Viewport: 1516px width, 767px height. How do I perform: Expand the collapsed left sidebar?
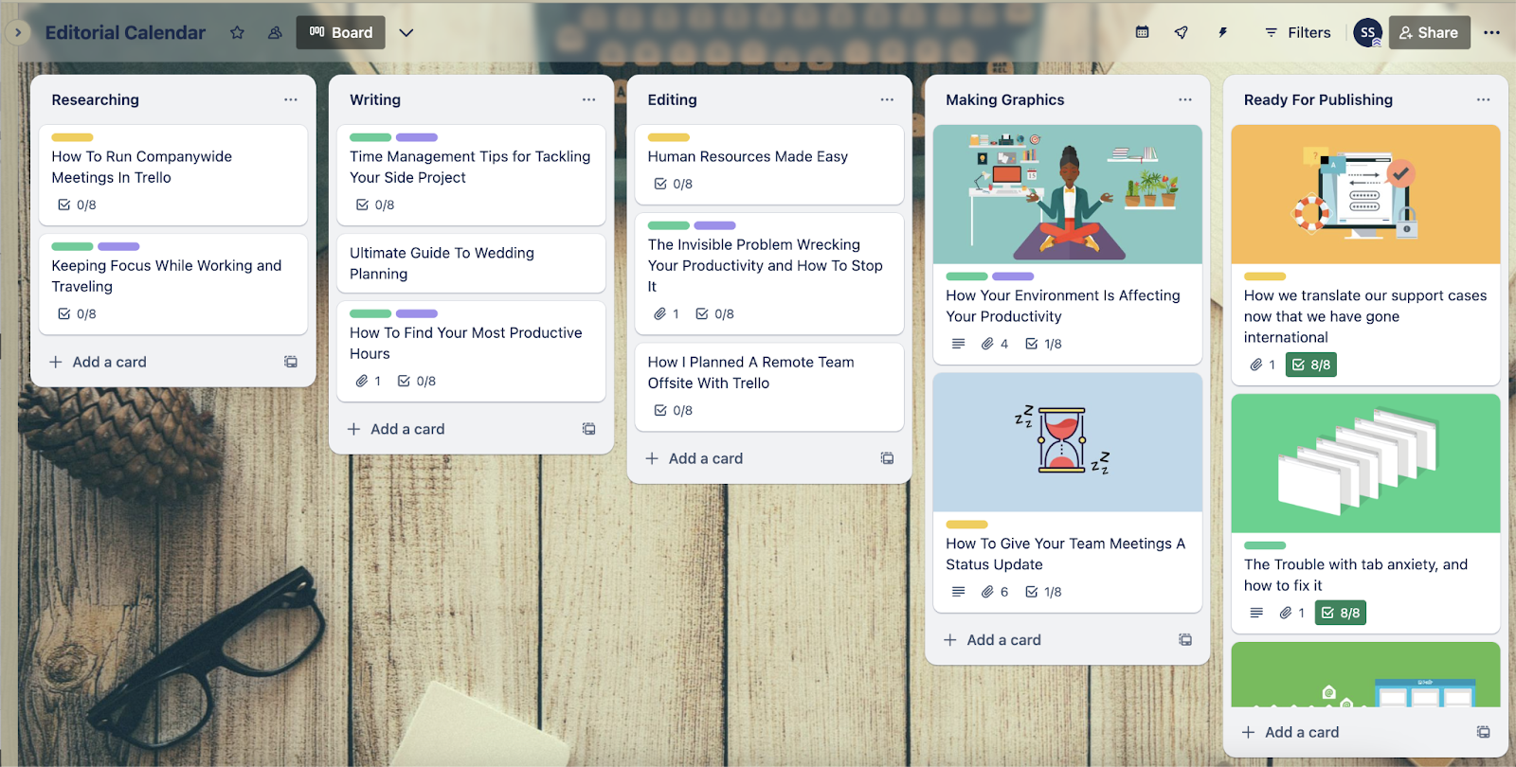pos(17,32)
